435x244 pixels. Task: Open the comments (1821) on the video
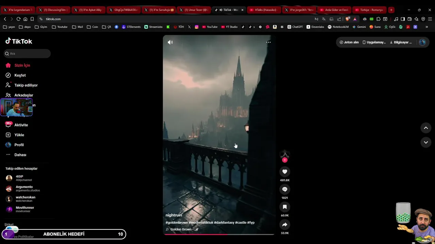pyautogui.click(x=285, y=189)
